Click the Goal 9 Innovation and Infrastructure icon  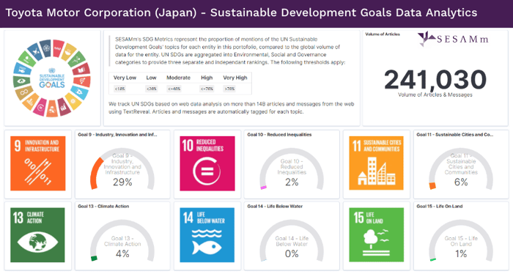point(38,163)
